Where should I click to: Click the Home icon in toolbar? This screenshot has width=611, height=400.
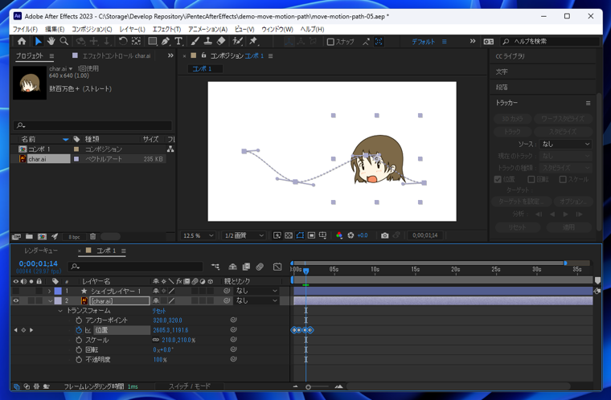click(22, 41)
